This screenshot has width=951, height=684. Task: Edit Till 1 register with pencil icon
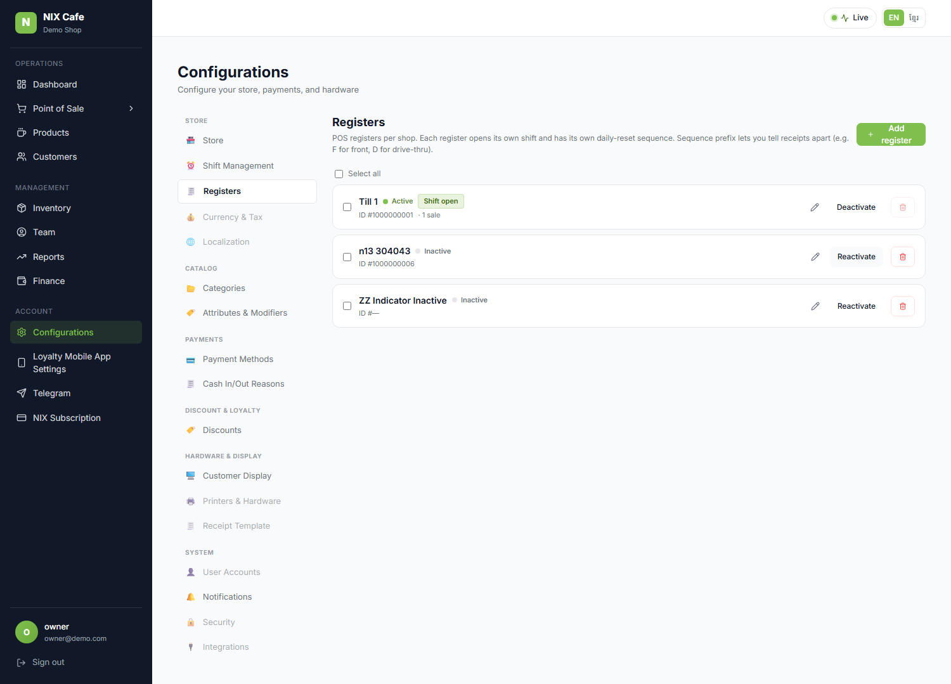(815, 207)
